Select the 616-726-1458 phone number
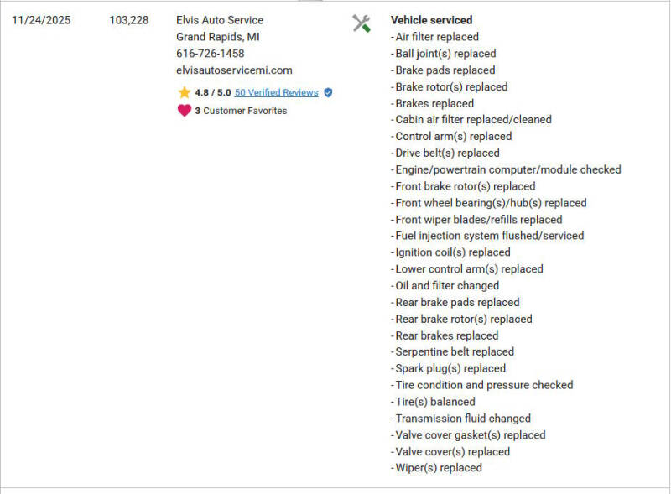 [211, 53]
